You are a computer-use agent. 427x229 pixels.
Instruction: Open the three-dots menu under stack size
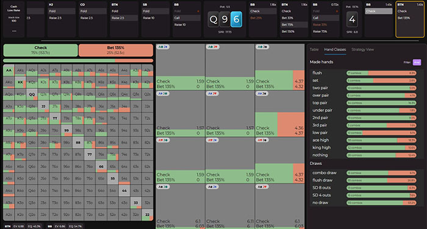14,31
